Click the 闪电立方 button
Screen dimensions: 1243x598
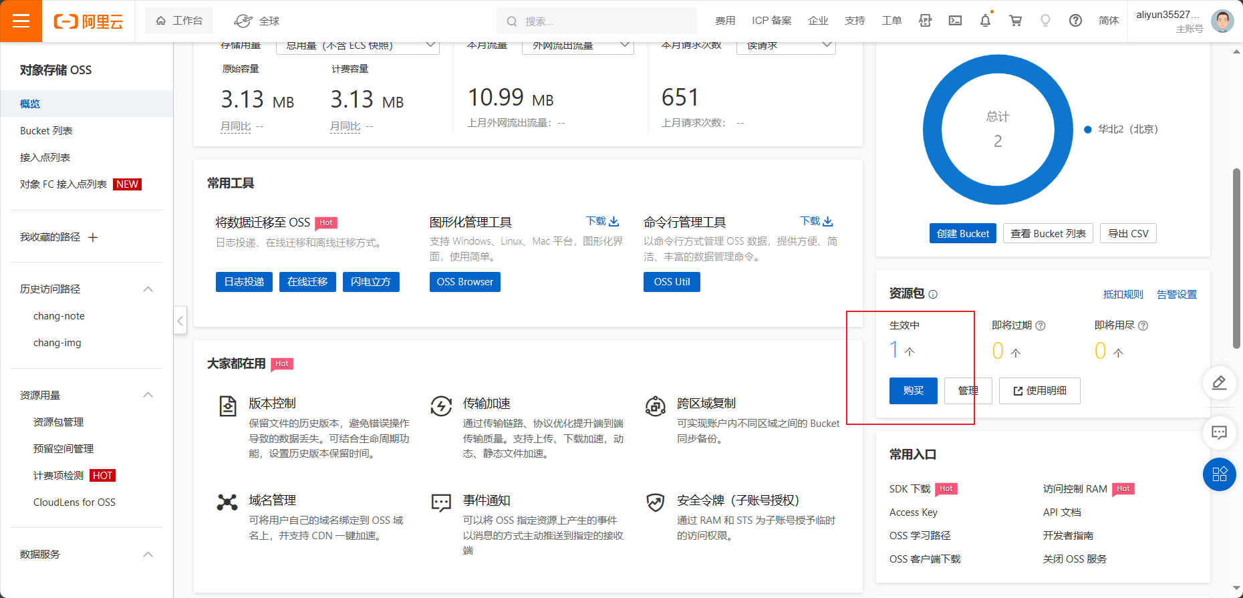pyautogui.click(x=371, y=282)
